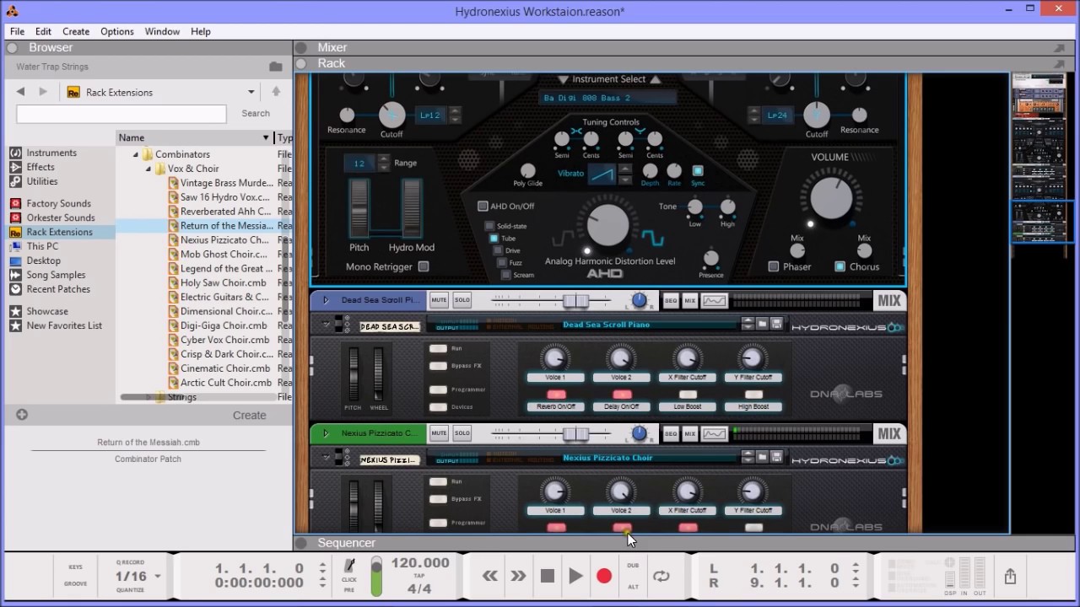The height and width of the screenshot is (607, 1080).
Task: Fold the Nexius Pizzicato combinator device
Action: pyautogui.click(x=326, y=458)
